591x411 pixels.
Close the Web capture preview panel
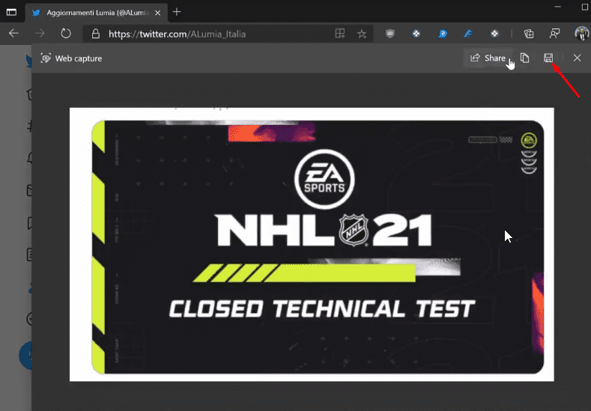tap(577, 58)
